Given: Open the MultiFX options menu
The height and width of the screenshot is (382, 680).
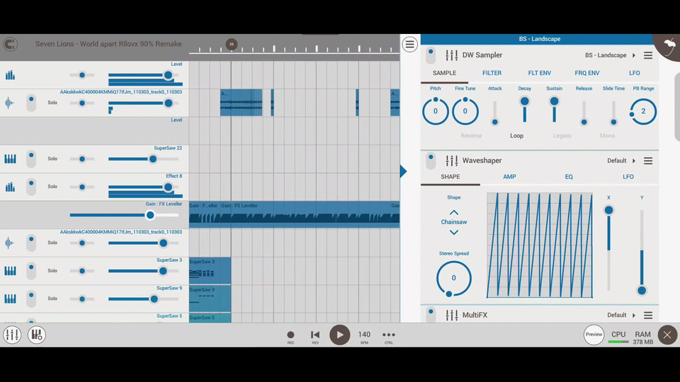Looking at the screenshot, I should (648, 316).
